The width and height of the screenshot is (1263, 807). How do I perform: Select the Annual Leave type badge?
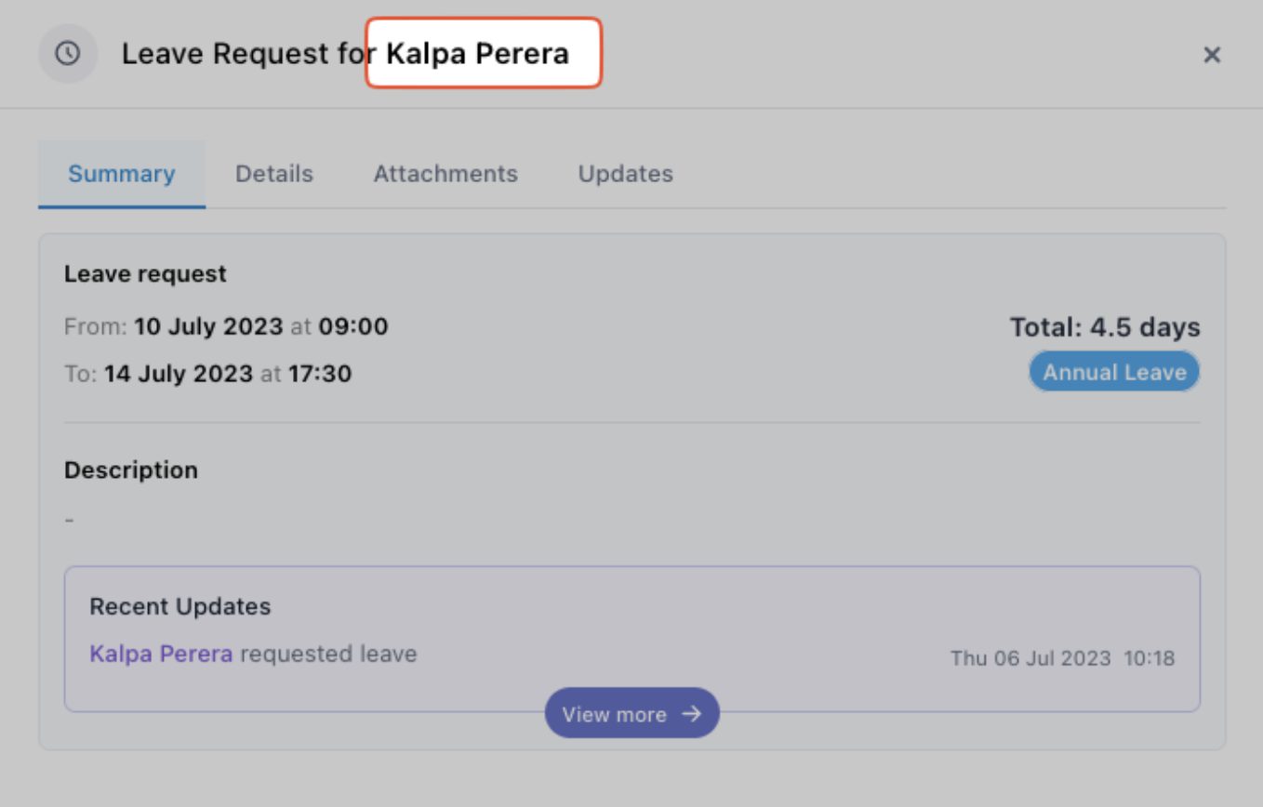pos(1113,371)
